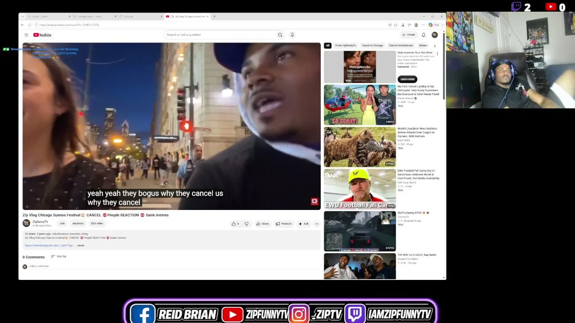Open the Sort by comments dropdown
This screenshot has height=323, width=575.
point(59,257)
